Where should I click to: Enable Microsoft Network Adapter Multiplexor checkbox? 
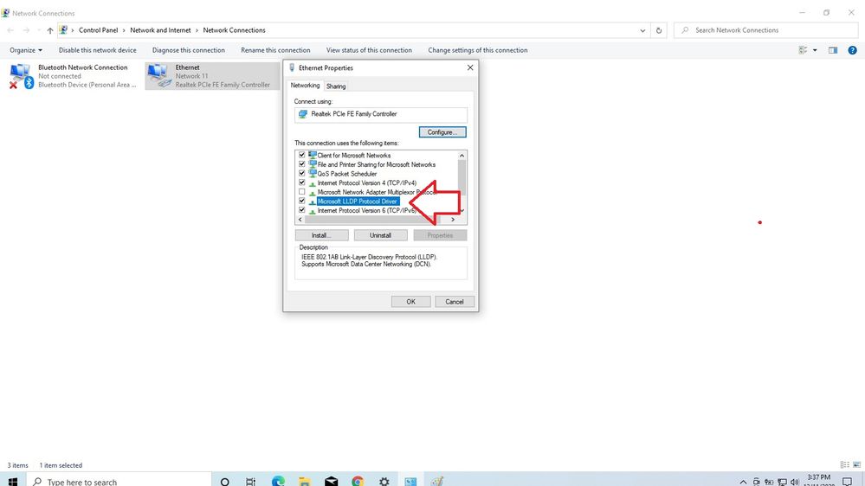(302, 192)
